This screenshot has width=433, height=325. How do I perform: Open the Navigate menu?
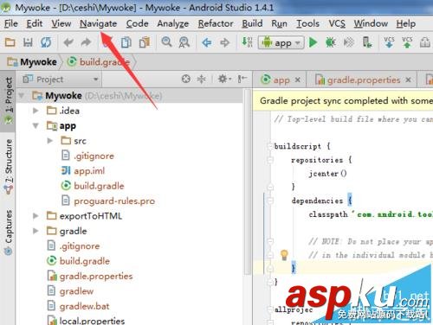pos(98,23)
